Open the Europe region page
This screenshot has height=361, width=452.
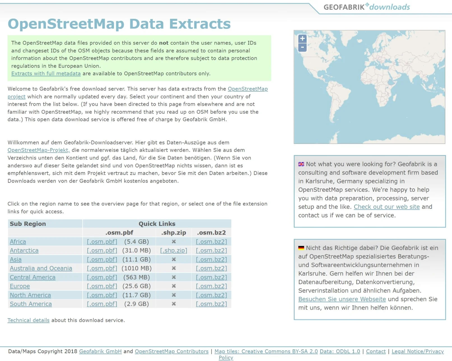20,286
